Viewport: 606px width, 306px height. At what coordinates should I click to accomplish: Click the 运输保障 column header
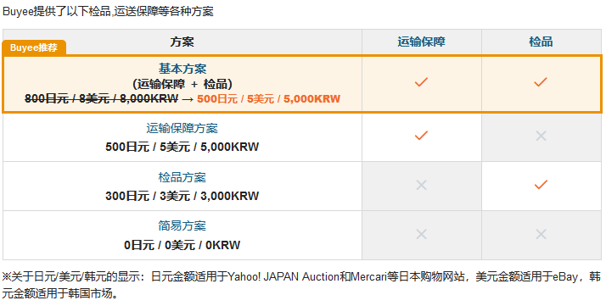click(421, 42)
